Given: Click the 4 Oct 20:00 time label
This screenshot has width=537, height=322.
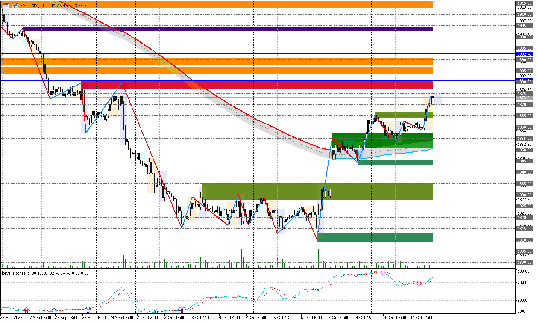Looking at the screenshot, I should point(257,318).
